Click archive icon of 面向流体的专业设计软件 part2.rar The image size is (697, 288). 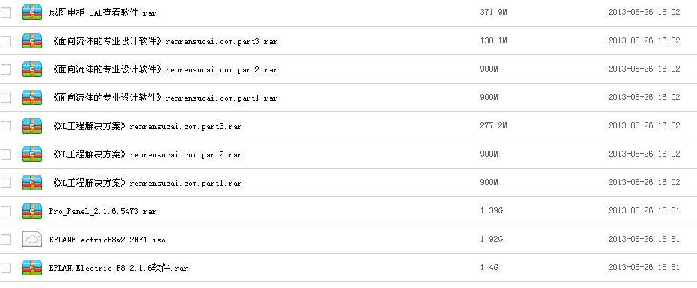point(32,69)
